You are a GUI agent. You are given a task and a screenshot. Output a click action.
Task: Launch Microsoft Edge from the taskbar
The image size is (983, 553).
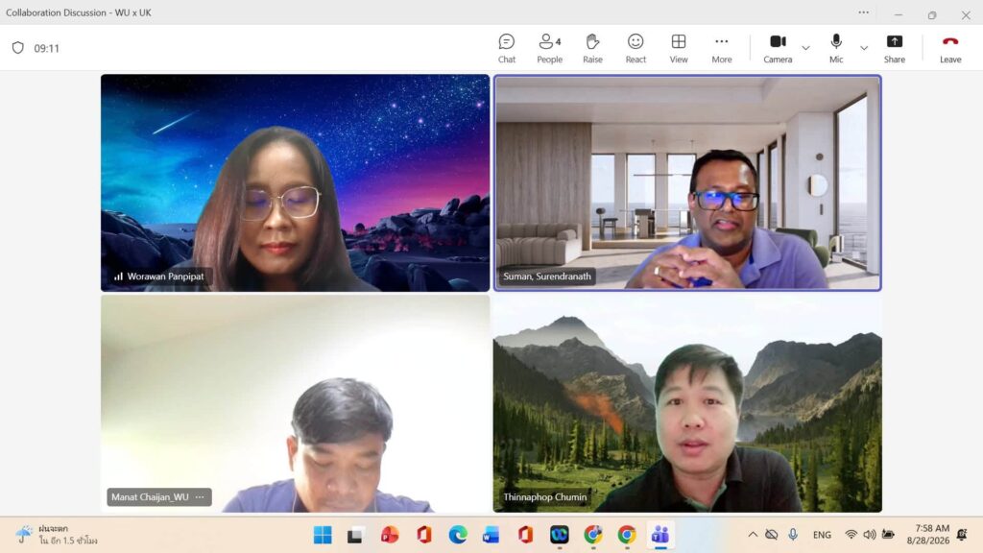458,535
